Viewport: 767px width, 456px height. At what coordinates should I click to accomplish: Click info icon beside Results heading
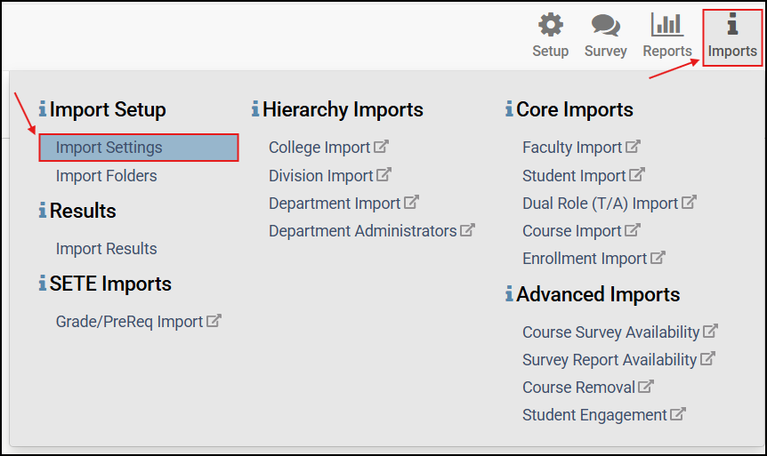tap(43, 211)
